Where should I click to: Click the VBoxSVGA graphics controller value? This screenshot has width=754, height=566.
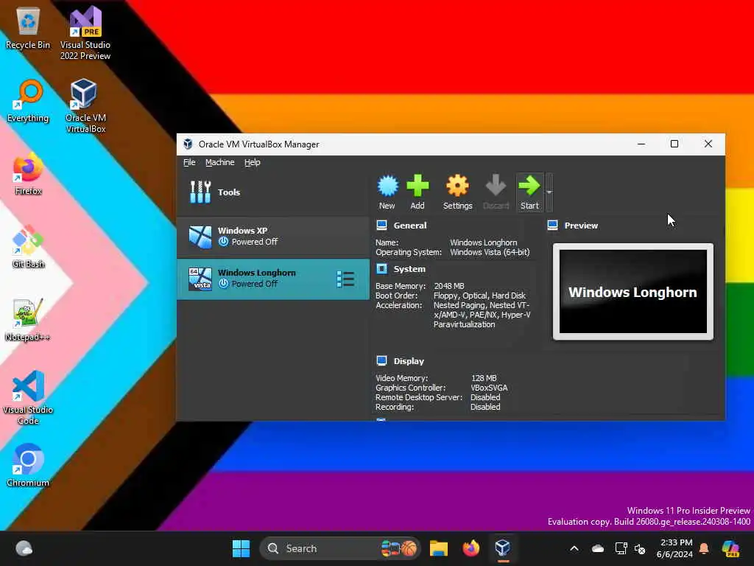[x=489, y=388]
